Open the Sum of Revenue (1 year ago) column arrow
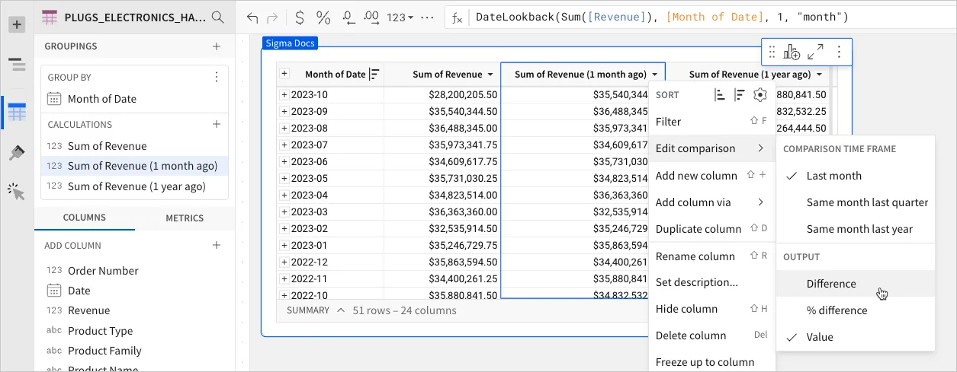This screenshot has width=957, height=372. (x=819, y=75)
